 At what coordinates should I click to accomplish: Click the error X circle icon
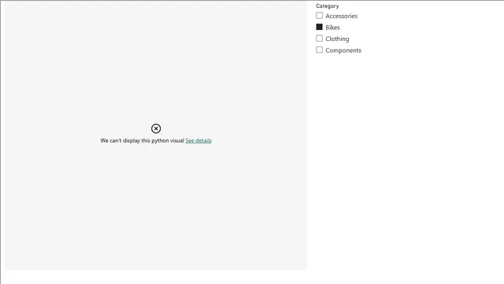coord(156,129)
